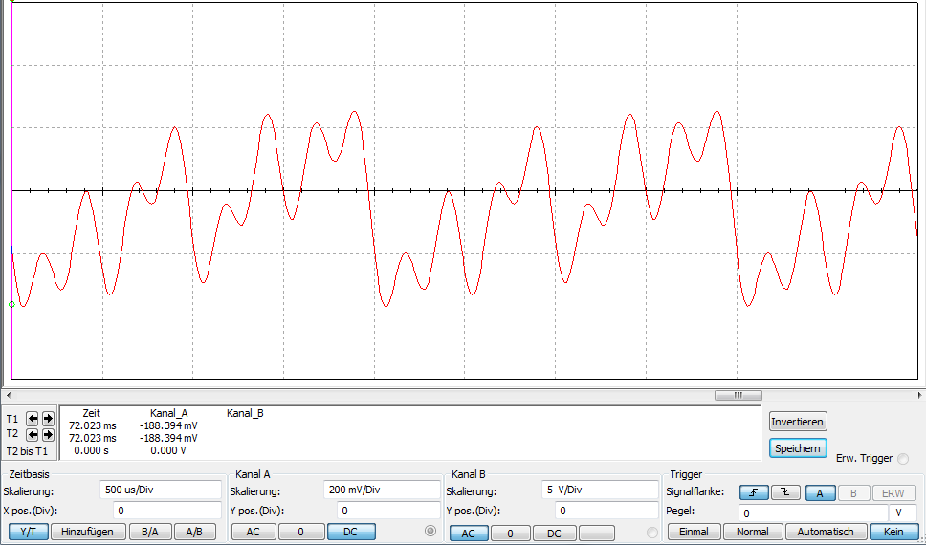The height and width of the screenshot is (545, 926).
Task: Select Y/T display mode
Action: pos(28,532)
